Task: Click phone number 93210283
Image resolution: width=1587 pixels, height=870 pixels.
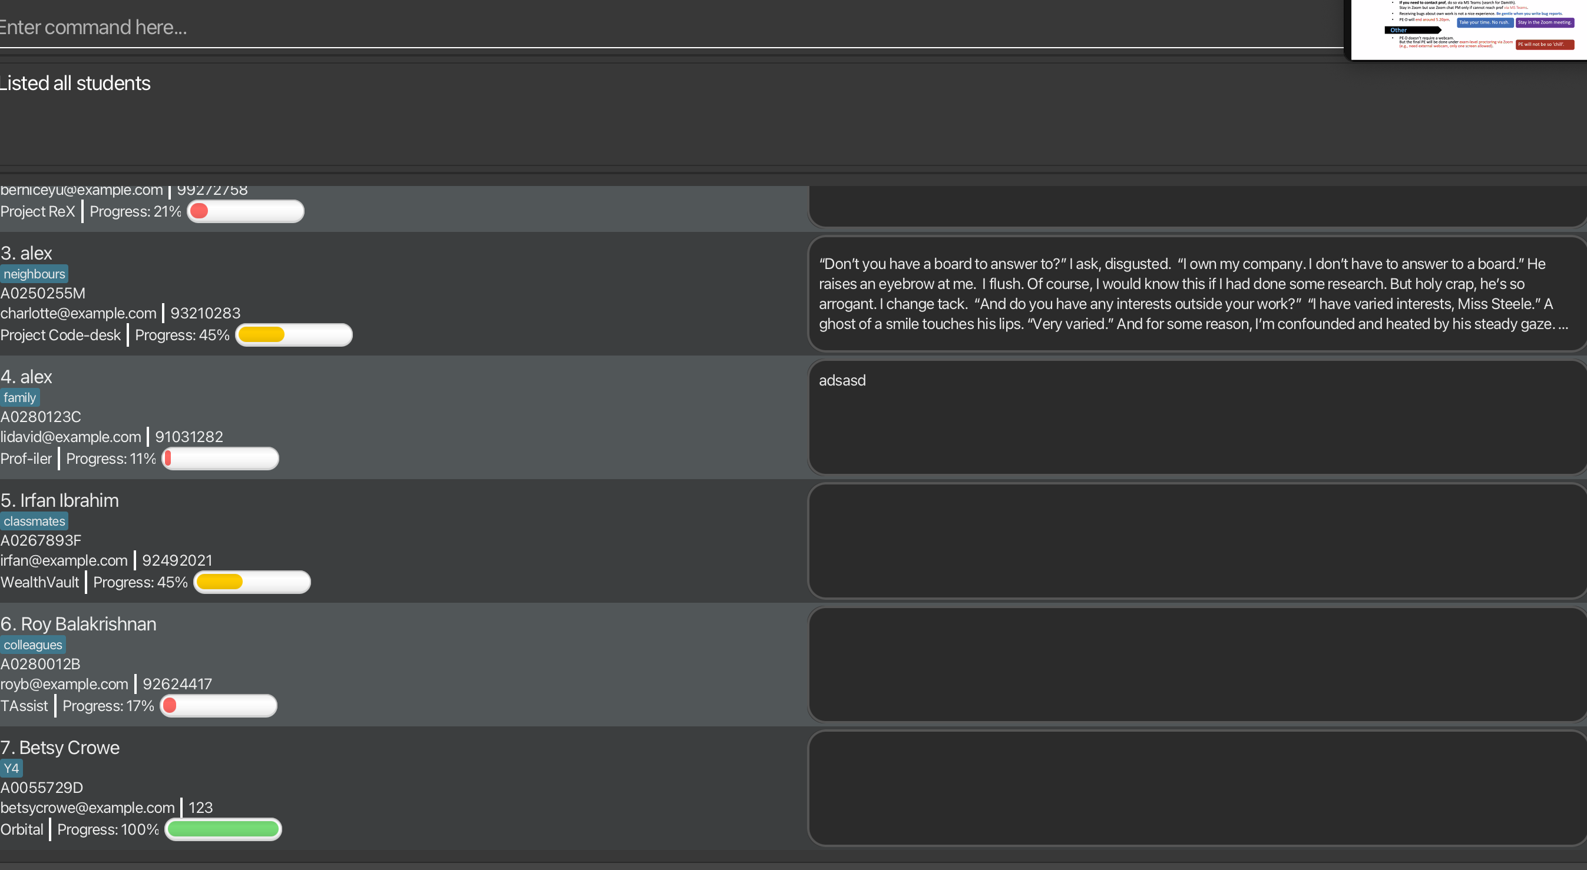Action: 206,313
